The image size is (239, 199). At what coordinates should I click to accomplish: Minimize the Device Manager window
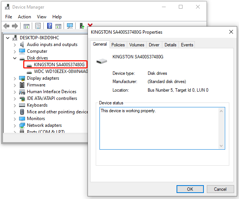pos(164,7)
